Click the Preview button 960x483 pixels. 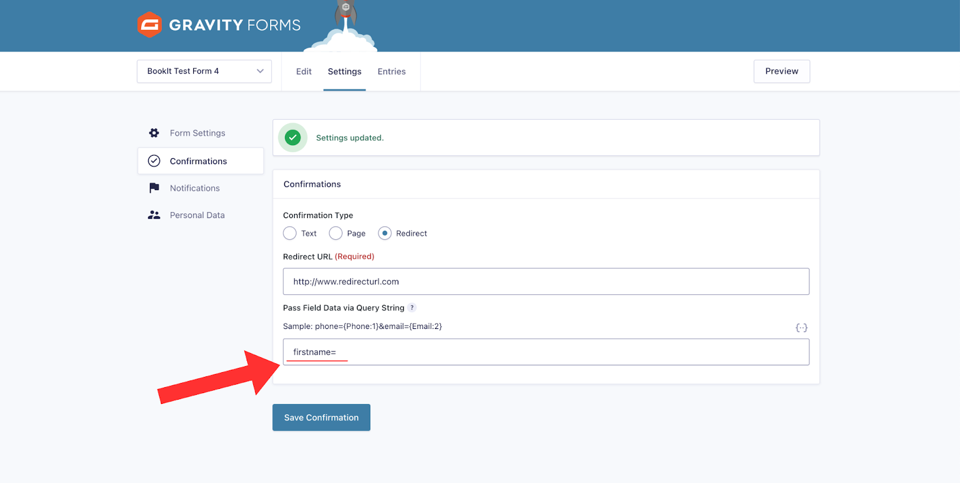click(781, 71)
